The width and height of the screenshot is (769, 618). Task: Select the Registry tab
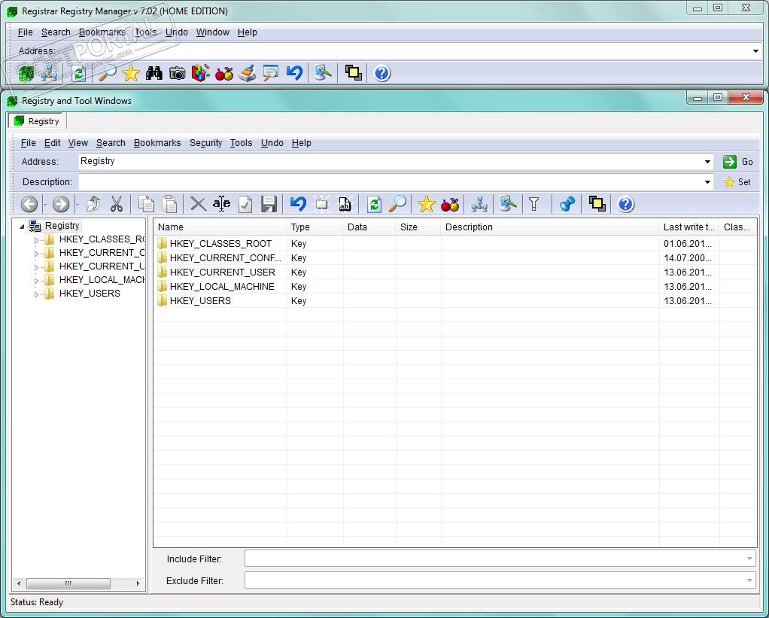[37, 121]
